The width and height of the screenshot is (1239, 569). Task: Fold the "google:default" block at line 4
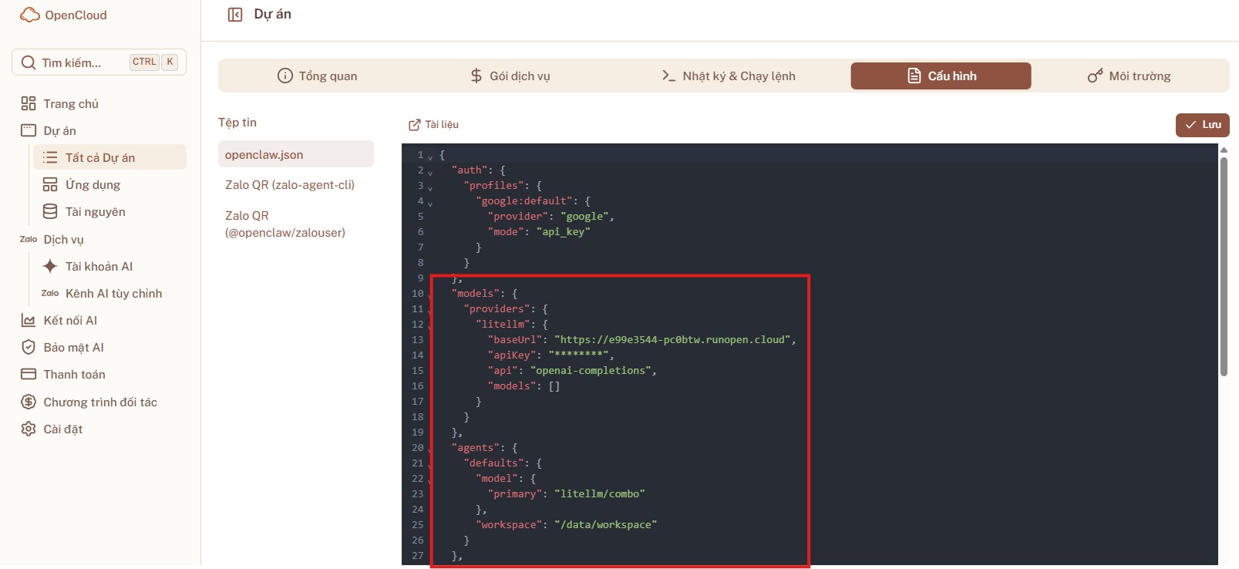tap(430, 203)
